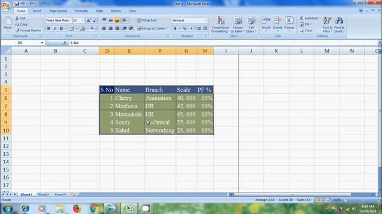Screen dimensions: 382x214
Task: Open the Clear dropdown
Action: coord(307,30)
